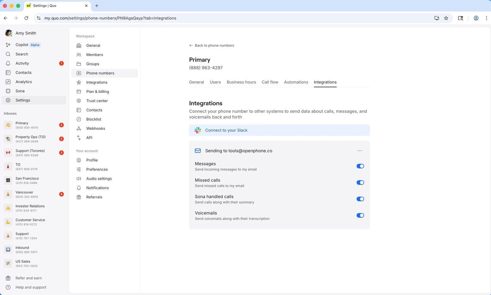Switch to Automations tab
491x295 pixels.
click(x=296, y=82)
